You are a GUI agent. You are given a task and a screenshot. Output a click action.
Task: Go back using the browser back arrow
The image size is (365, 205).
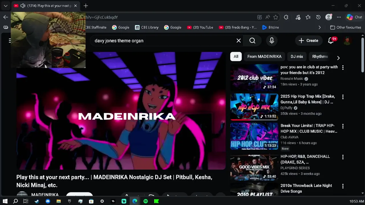6,17
